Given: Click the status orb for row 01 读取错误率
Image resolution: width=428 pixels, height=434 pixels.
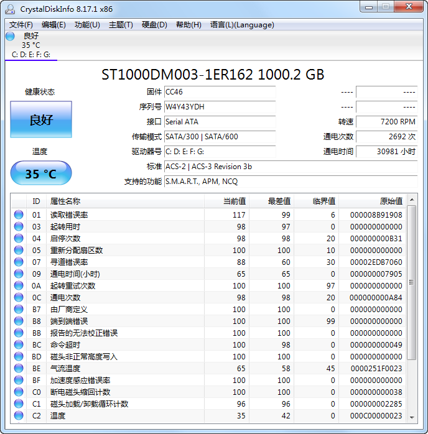Looking at the screenshot, I should 19,215.
